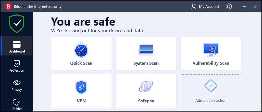Click the Quick Scan label text
This screenshot has height=112, width=262.
coord(81,63)
